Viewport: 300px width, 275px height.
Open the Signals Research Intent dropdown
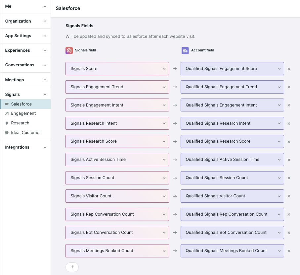pos(117,123)
